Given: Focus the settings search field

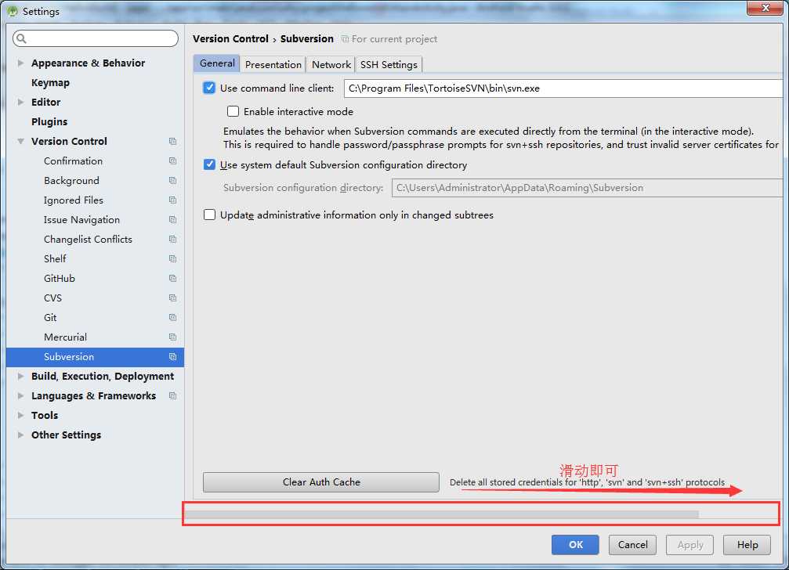Looking at the screenshot, I should [x=96, y=38].
